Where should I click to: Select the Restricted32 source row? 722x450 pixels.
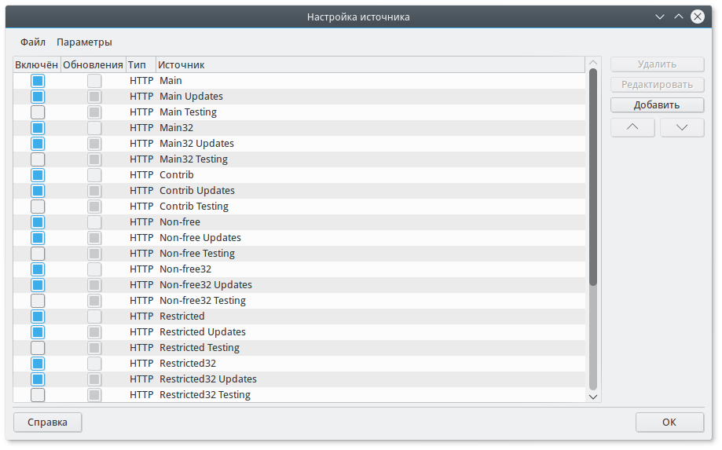pos(299,364)
